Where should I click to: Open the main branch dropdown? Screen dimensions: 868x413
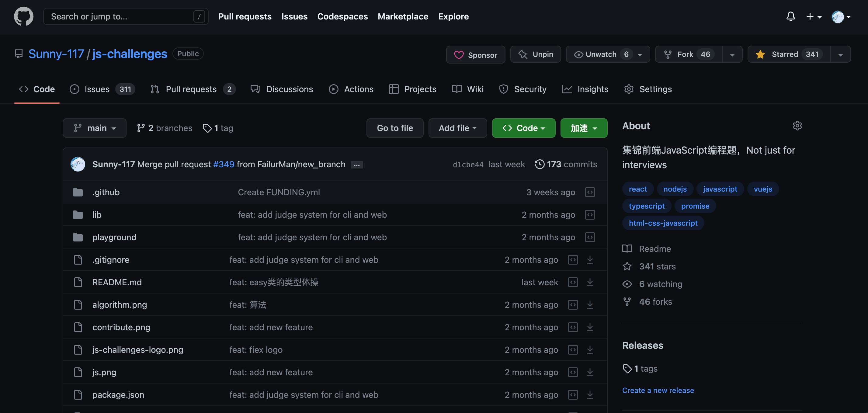[94, 128]
